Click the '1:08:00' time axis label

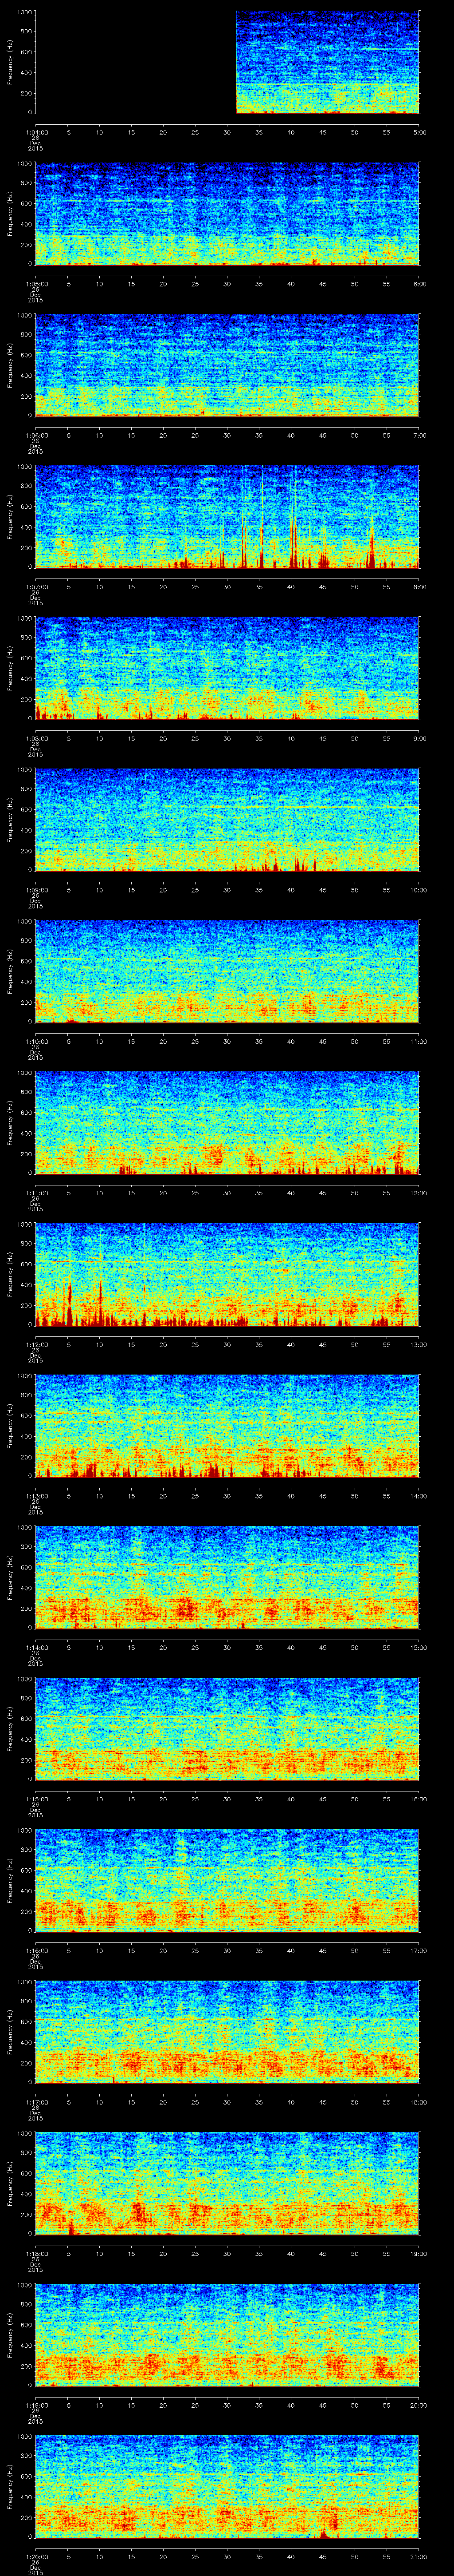(x=36, y=737)
